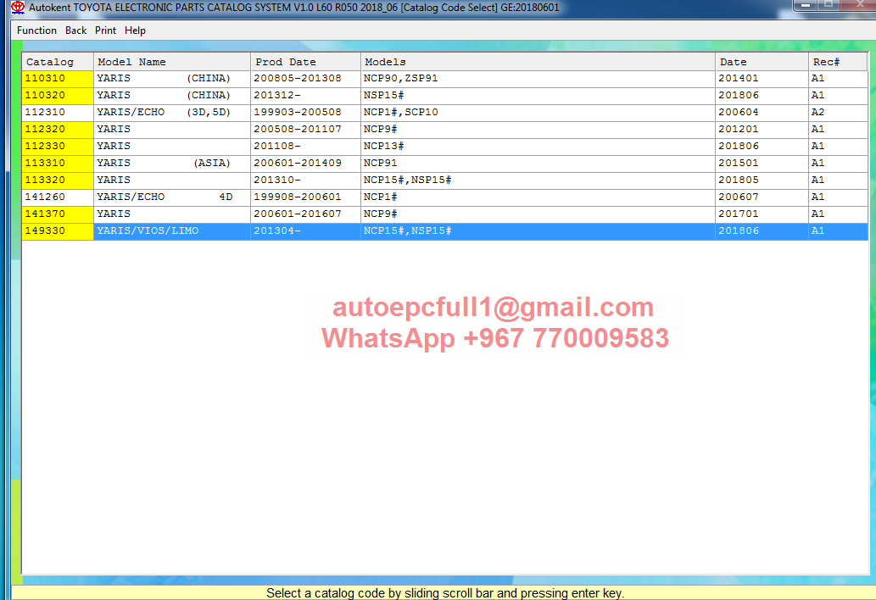The image size is (876, 600).
Task: Click models cell NCP90,ZSP91
Action: coord(538,78)
